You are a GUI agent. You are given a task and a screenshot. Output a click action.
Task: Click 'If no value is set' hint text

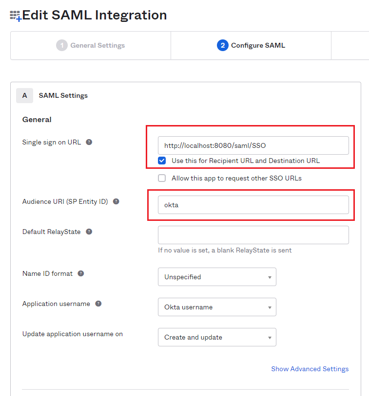click(x=225, y=250)
